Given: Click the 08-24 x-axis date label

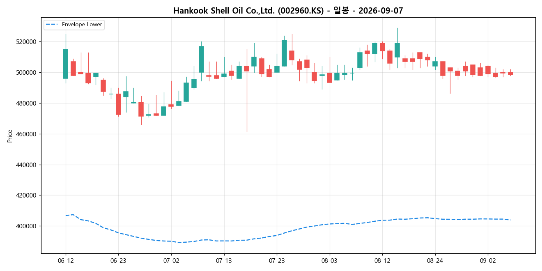Looking at the screenshot, I should pyautogui.click(x=435, y=260).
